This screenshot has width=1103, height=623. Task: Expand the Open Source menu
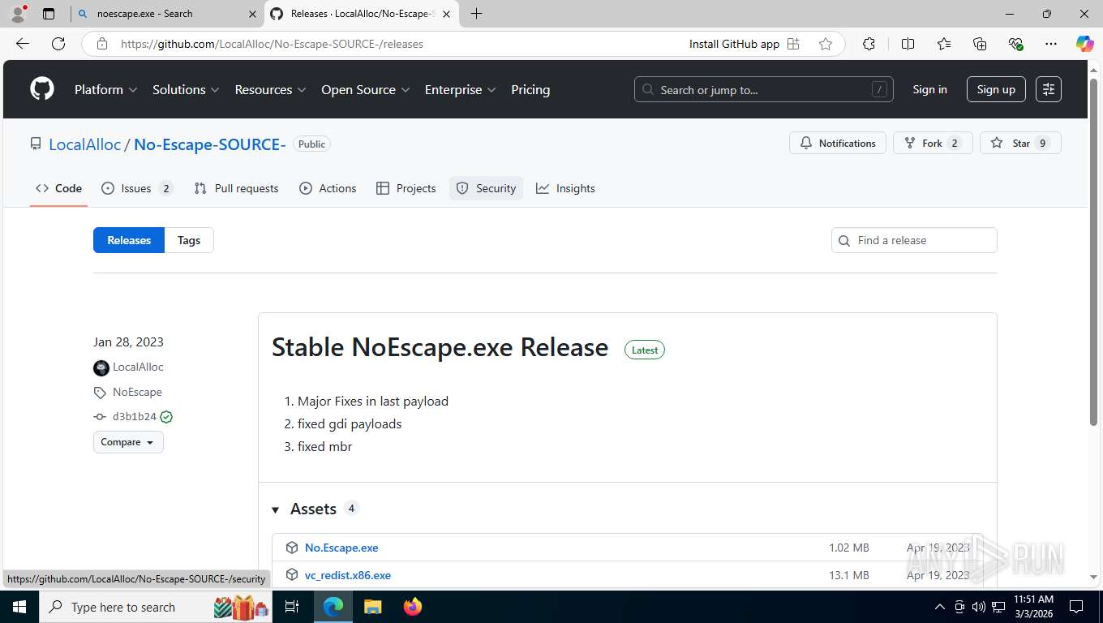366,89
